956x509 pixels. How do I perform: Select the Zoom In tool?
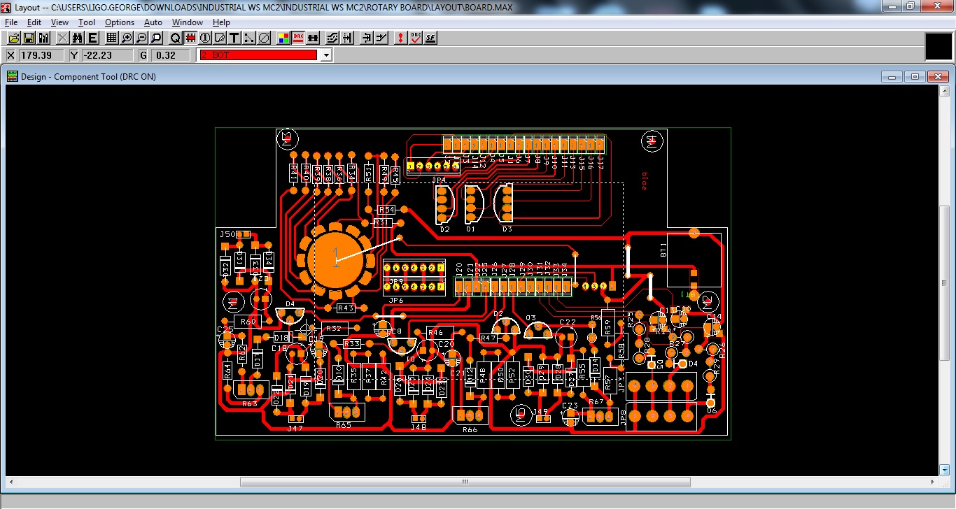126,38
